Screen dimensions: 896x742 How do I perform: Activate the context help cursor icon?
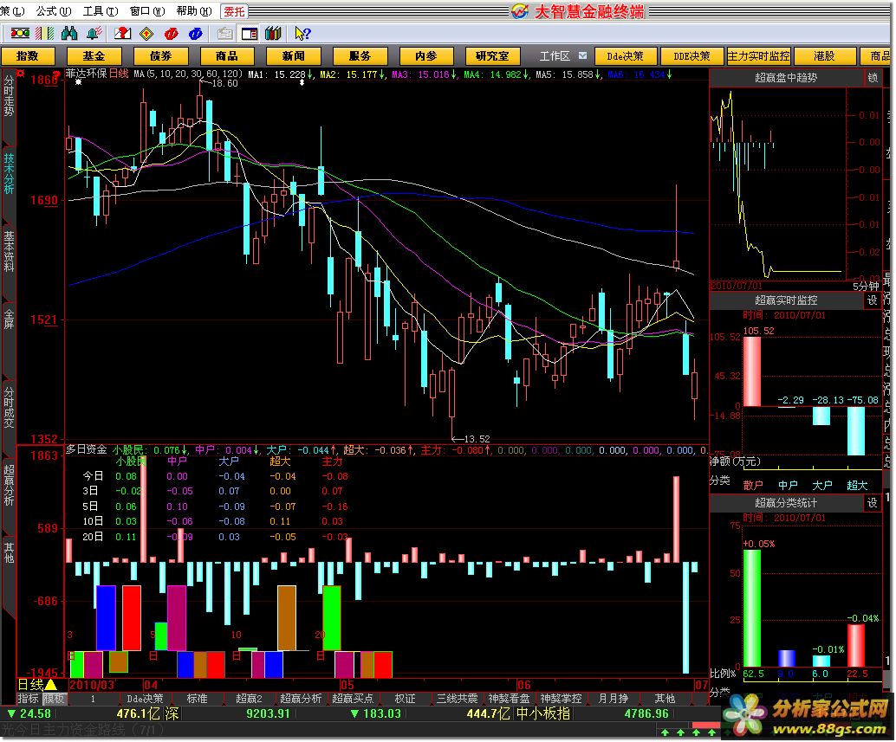tap(302, 34)
